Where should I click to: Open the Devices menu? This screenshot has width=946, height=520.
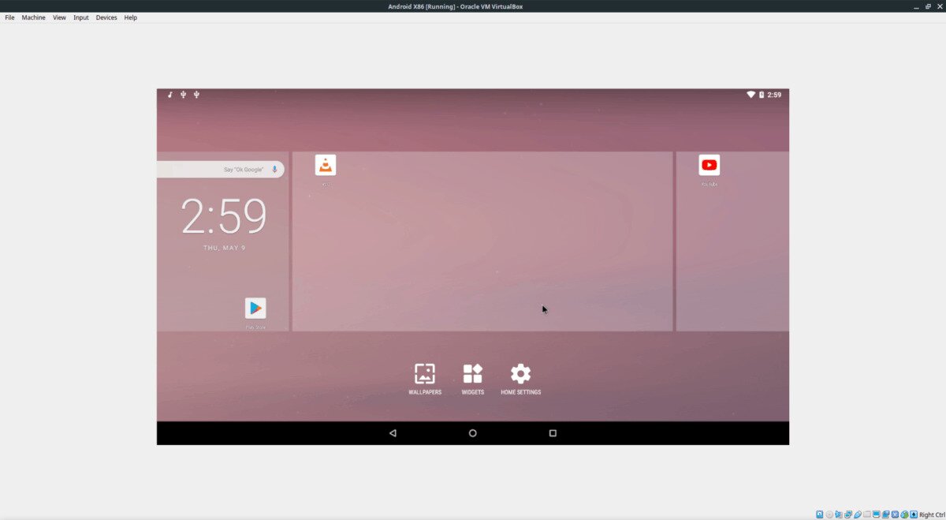pos(106,17)
